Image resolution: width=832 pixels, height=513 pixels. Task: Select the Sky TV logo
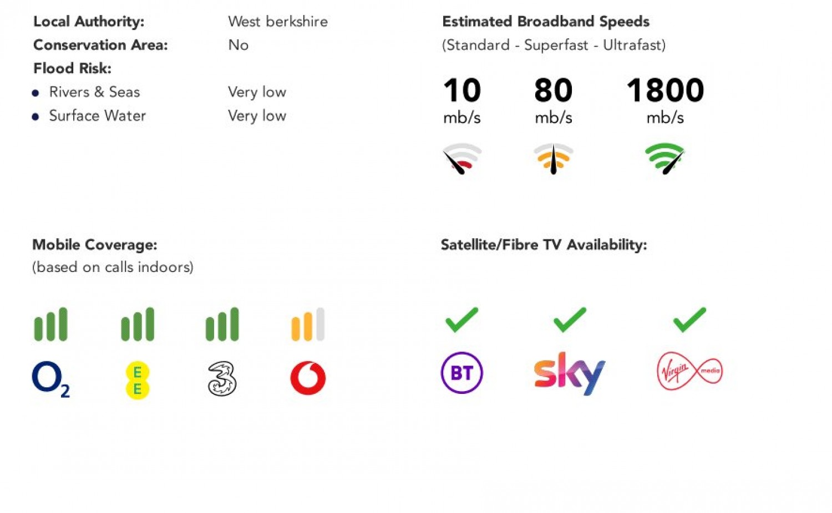(569, 373)
